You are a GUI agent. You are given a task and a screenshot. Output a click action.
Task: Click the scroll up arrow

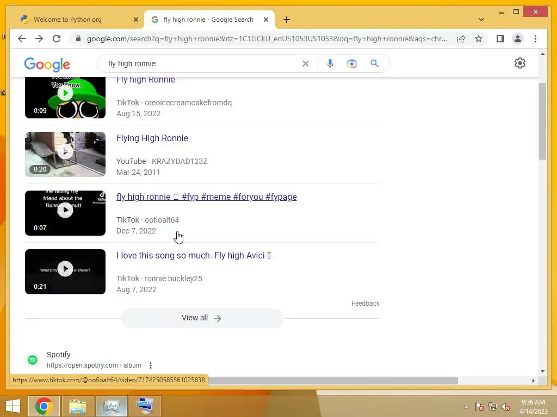click(x=542, y=54)
